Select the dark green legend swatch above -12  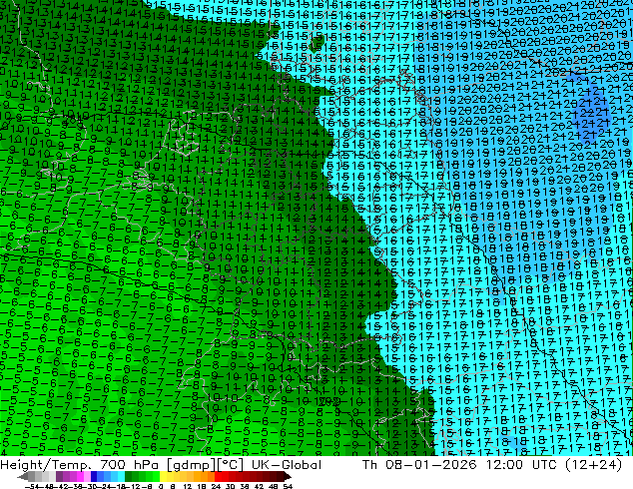[x=129, y=476]
